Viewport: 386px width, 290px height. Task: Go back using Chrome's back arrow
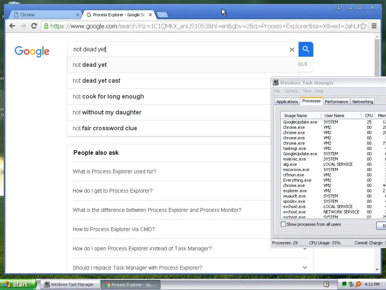[x=12, y=26]
